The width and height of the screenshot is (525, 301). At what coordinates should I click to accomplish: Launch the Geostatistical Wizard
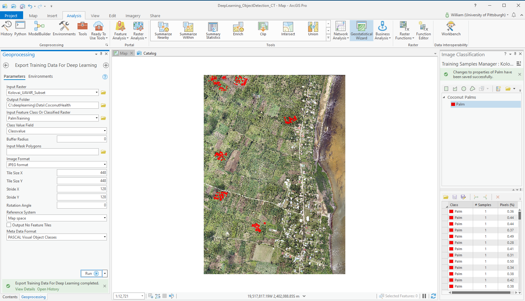point(362,31)
